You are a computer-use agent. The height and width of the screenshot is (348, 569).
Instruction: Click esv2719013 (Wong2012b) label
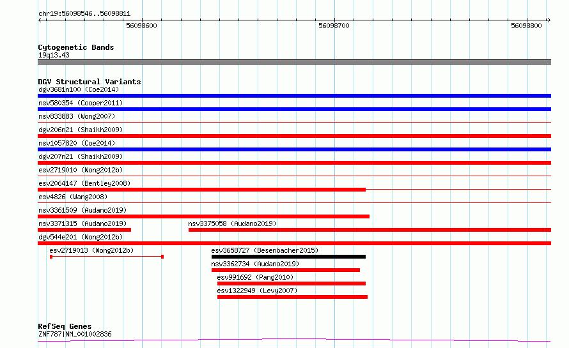pyautogui.click(x=91, y=250)
